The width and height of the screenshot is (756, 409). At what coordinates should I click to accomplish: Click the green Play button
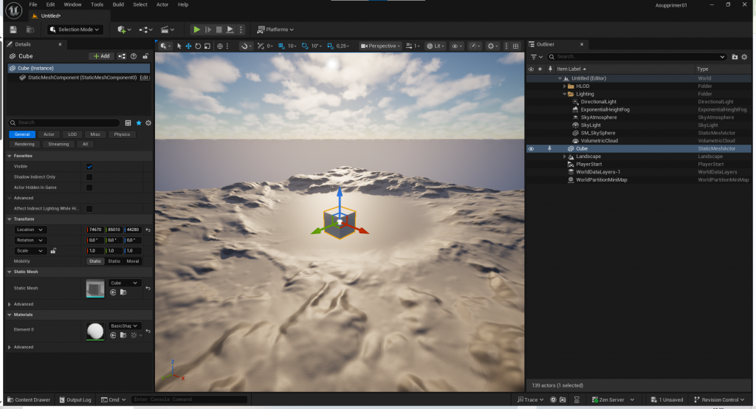coord(196,30)
